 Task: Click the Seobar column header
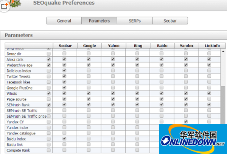pyautogui.click(x=65, y=46)
